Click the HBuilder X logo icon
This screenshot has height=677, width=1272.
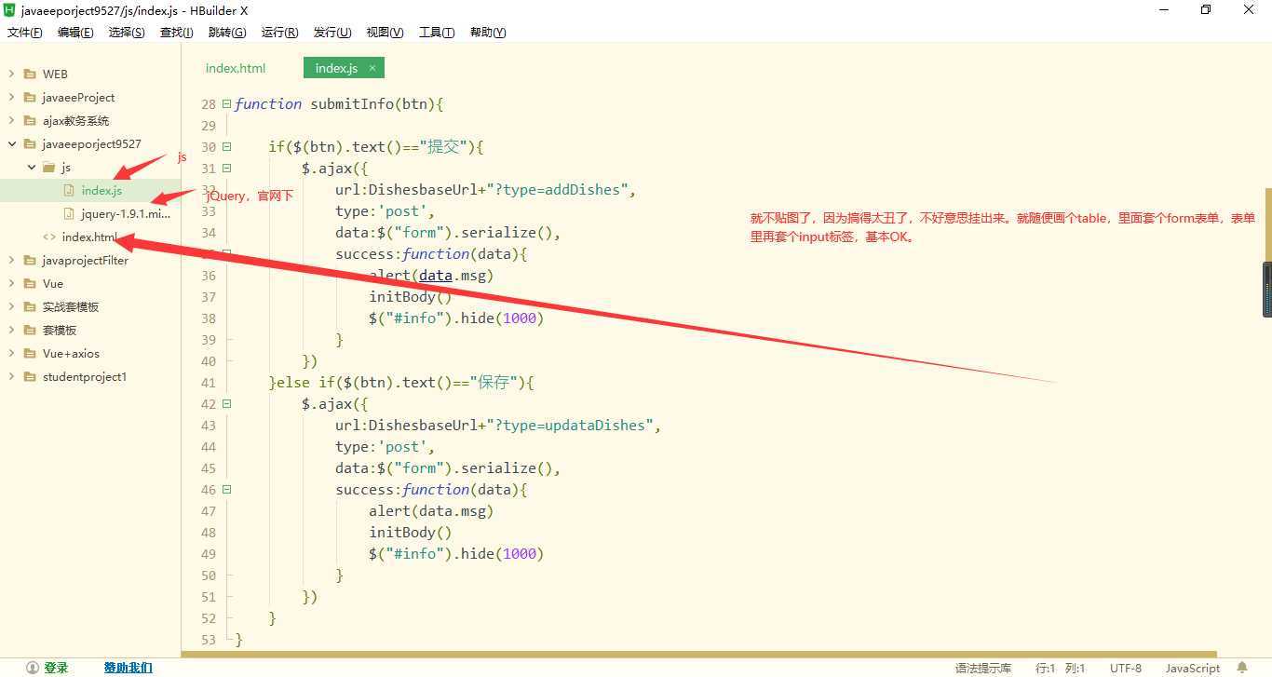tap(9, 10)
